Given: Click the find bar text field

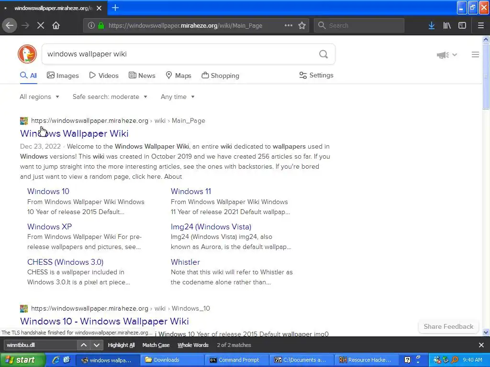Looking at the screenshot, I should click(x=41, y=345).
